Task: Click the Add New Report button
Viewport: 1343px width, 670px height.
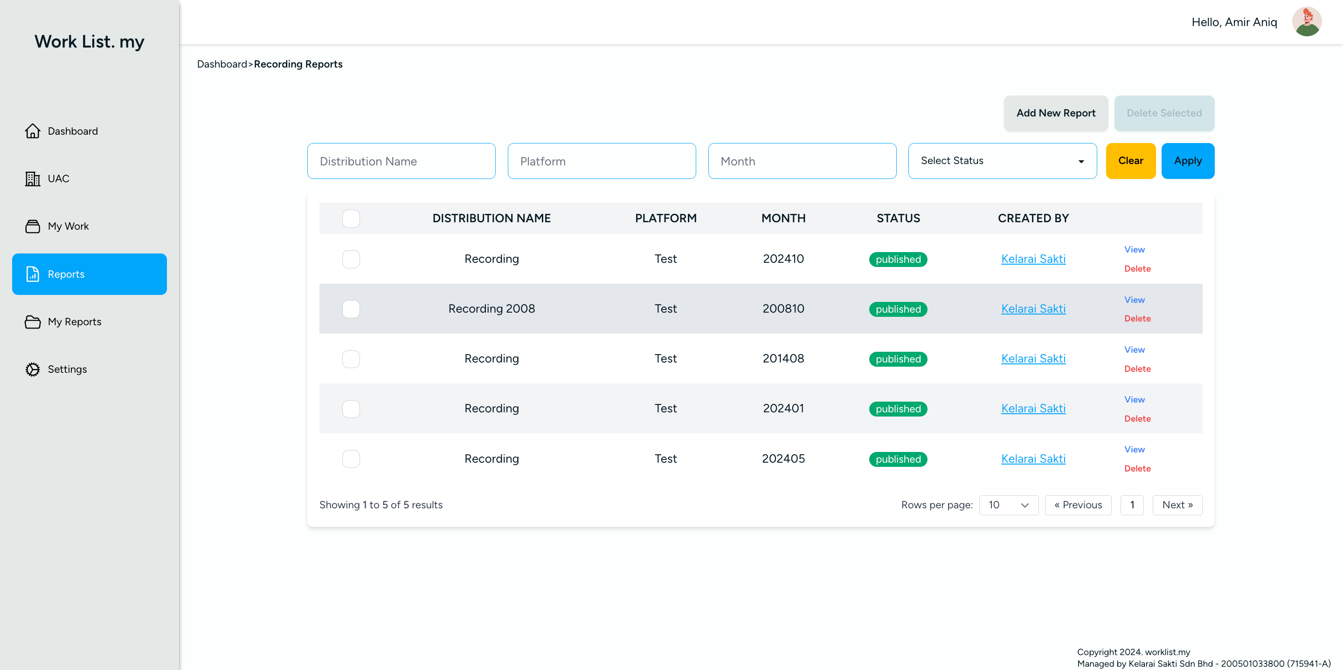Action: (1056, 113)
